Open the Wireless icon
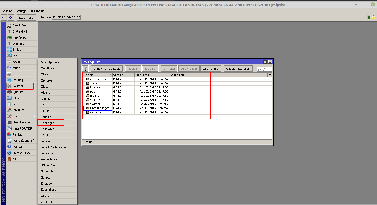This screenshot has width=377, height=205. click(9, 44)
